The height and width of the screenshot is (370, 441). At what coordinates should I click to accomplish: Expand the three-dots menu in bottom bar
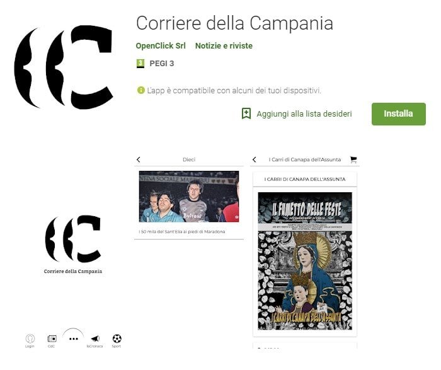74,338
